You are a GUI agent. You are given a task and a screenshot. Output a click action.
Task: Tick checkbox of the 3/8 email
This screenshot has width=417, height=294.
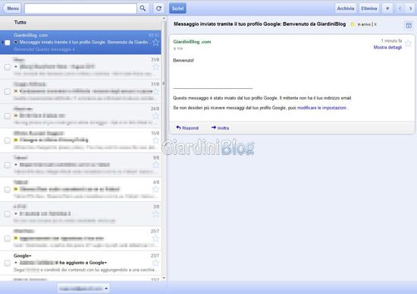(8, 214)
